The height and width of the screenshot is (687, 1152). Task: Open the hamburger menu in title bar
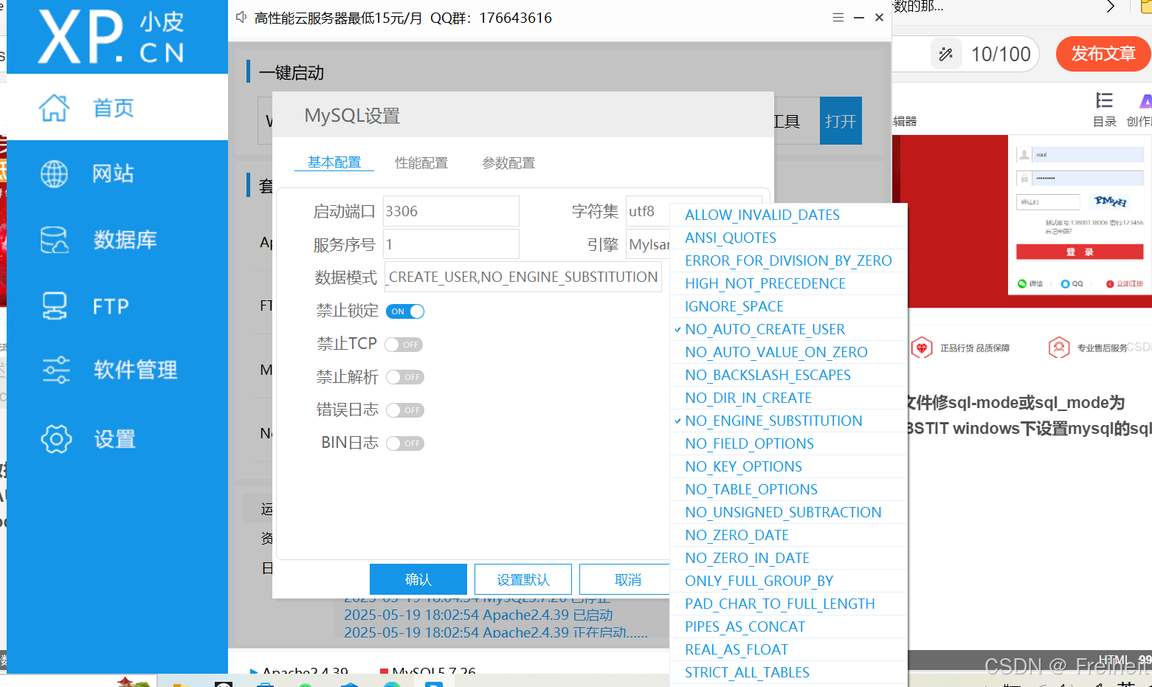(838, 18)
